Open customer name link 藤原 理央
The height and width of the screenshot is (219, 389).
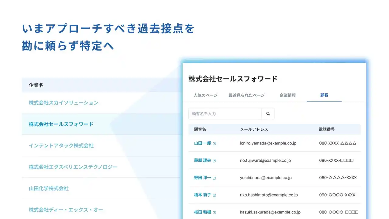coord(202,160)
